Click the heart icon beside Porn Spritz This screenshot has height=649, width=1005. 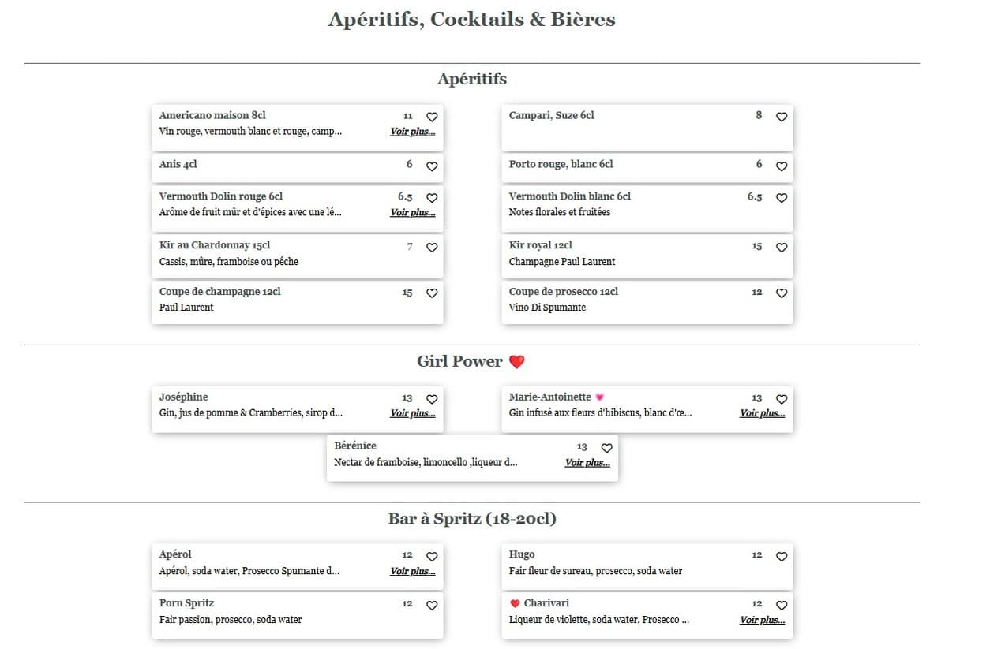432,605
